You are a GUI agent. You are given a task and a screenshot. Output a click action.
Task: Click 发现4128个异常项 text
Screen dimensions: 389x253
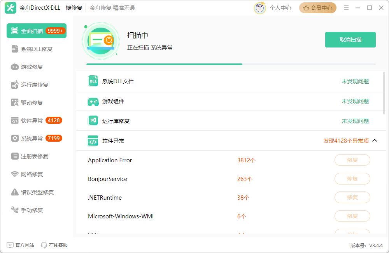[x=346, y=141]
